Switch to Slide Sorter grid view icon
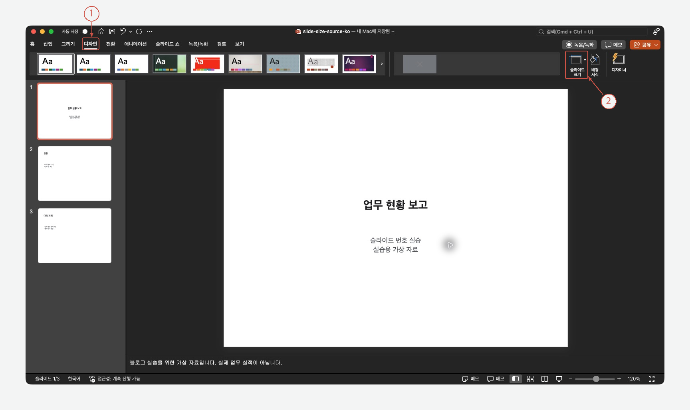This screenshot has width=690, height=410. tap(530, 379)
